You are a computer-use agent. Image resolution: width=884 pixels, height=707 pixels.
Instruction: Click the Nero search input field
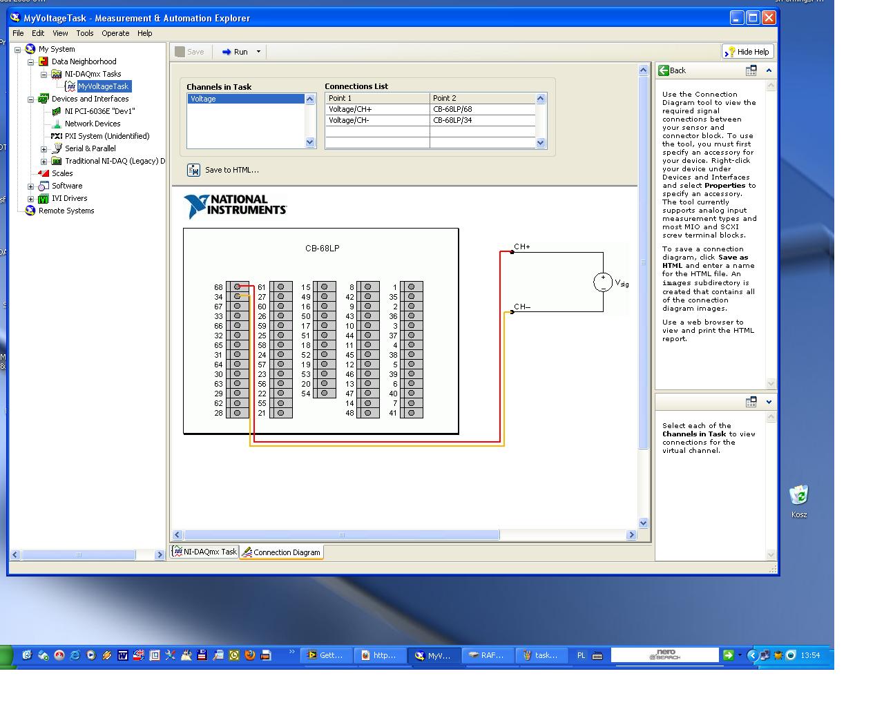click(664, 655)
